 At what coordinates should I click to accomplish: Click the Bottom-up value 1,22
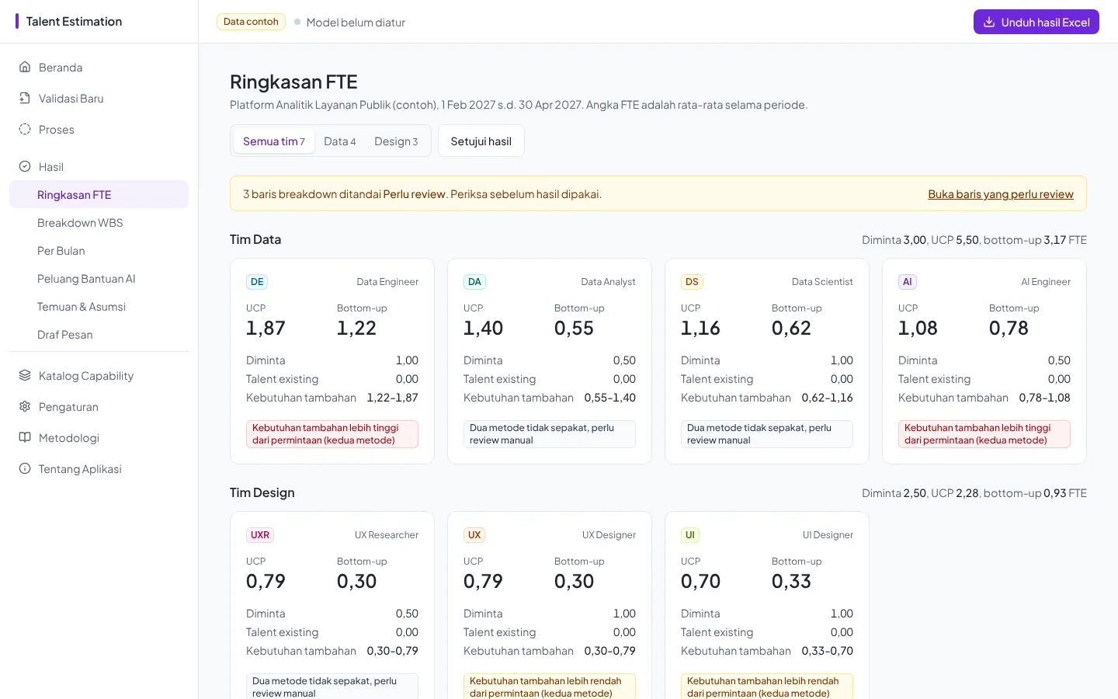click(356, 328)
